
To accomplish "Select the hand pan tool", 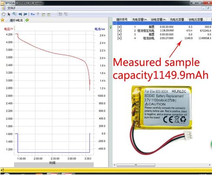I will (3, 14).
